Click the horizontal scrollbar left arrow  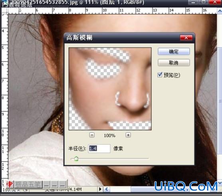(107, 189)
